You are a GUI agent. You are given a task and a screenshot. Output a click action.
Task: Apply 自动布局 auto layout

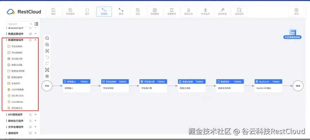pyautogui.click(x=222, y=12)
